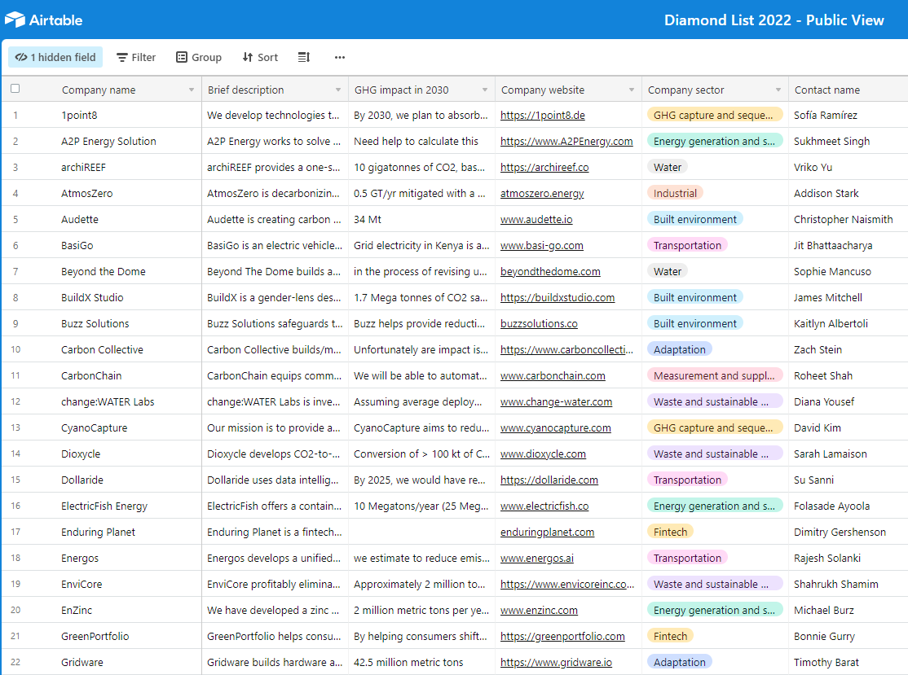Screen dimensions: 908x675
Task: Open the Filter options
Action: click(x=136, y=57)
